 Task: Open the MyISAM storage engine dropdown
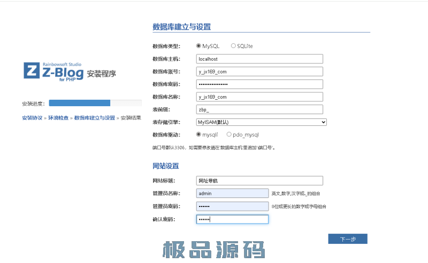coord(261,122)
